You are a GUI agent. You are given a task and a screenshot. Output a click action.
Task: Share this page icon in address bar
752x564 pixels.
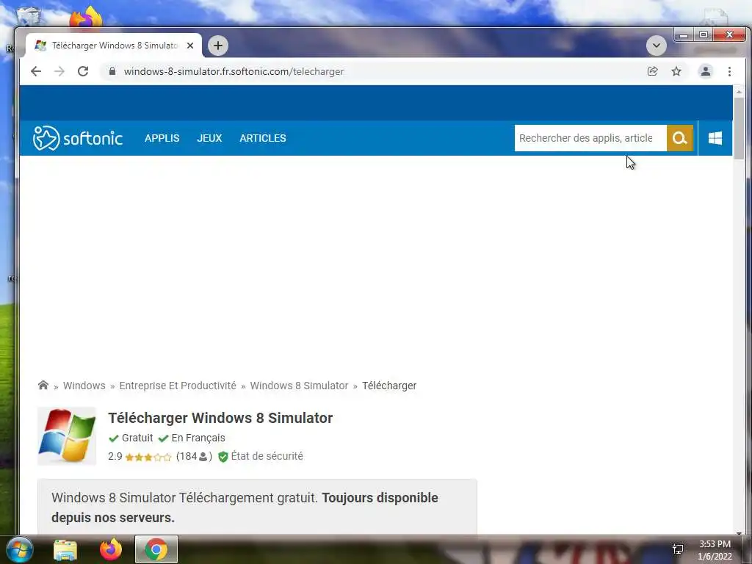click(652, 71)
